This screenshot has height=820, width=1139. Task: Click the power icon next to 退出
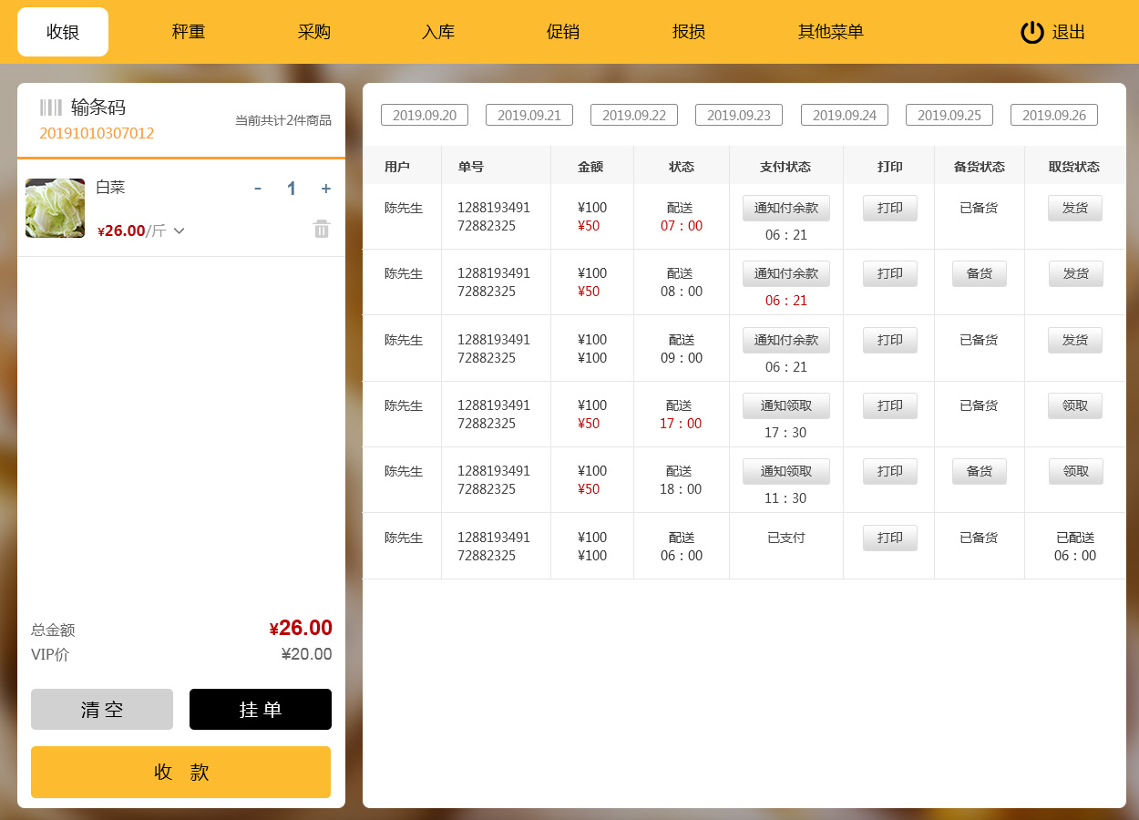(1031, 32)
